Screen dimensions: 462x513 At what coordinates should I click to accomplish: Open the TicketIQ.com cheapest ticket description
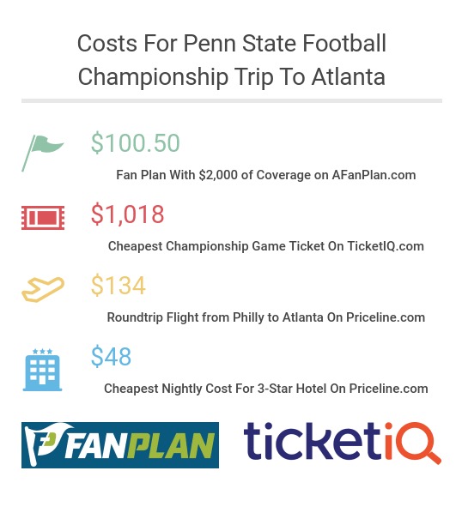pyautogui.click(x=266, y=246)
